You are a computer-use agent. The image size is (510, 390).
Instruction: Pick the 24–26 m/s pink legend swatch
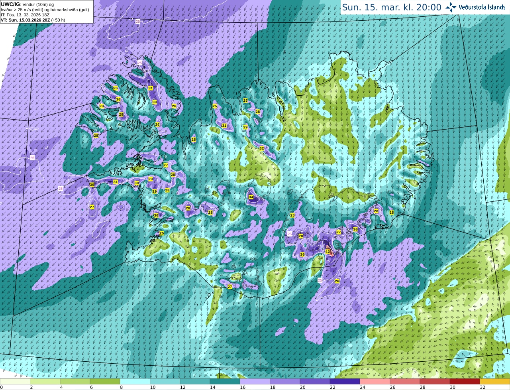(x=375, y=382)
